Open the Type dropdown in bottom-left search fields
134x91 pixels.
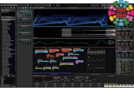pyautogui.click(x=10, y=80)
